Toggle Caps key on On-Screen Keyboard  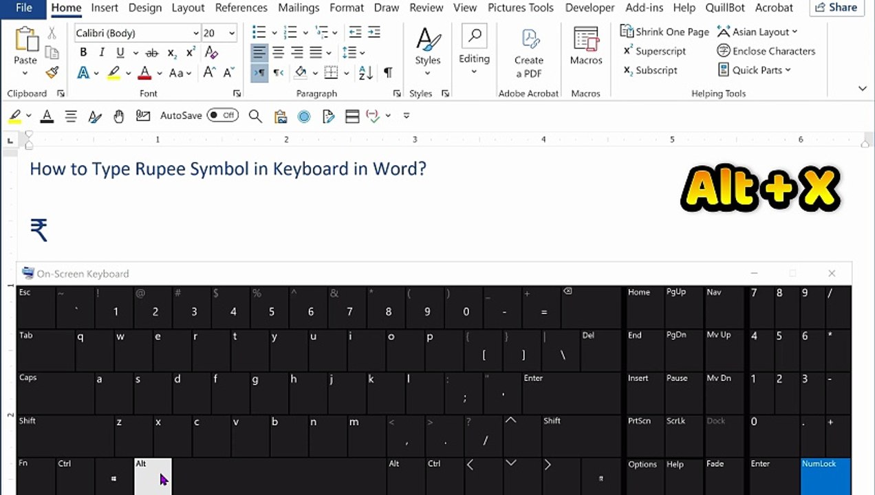point(55,393)
